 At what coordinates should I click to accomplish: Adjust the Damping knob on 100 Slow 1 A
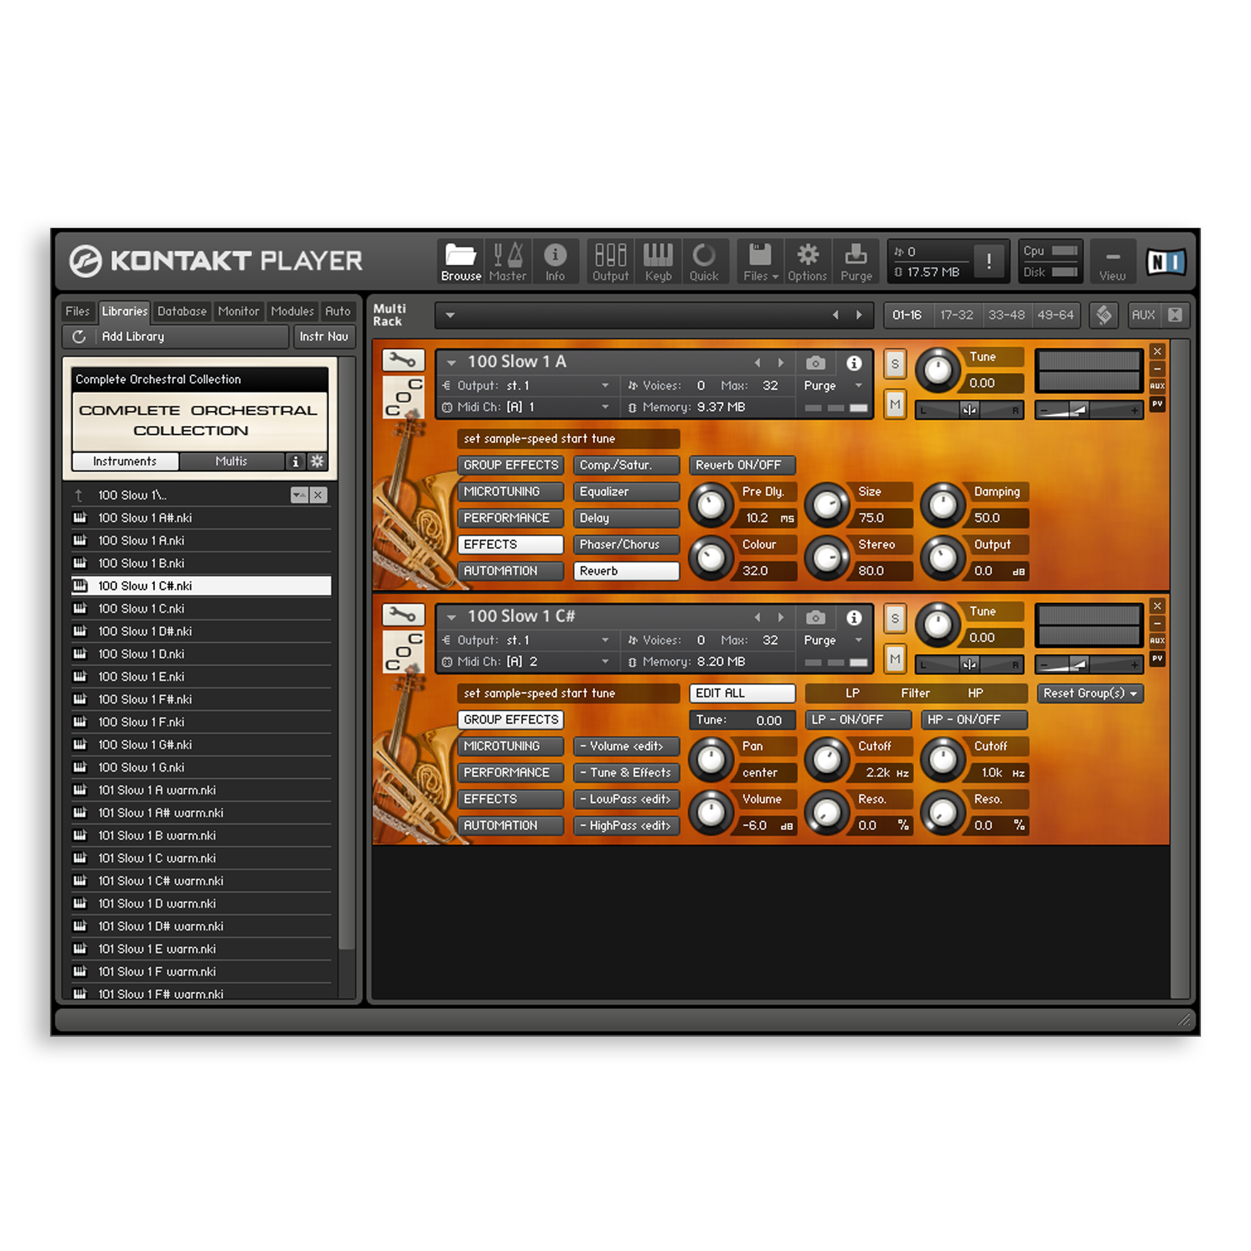pyautogui.click(x=943, y=504)
